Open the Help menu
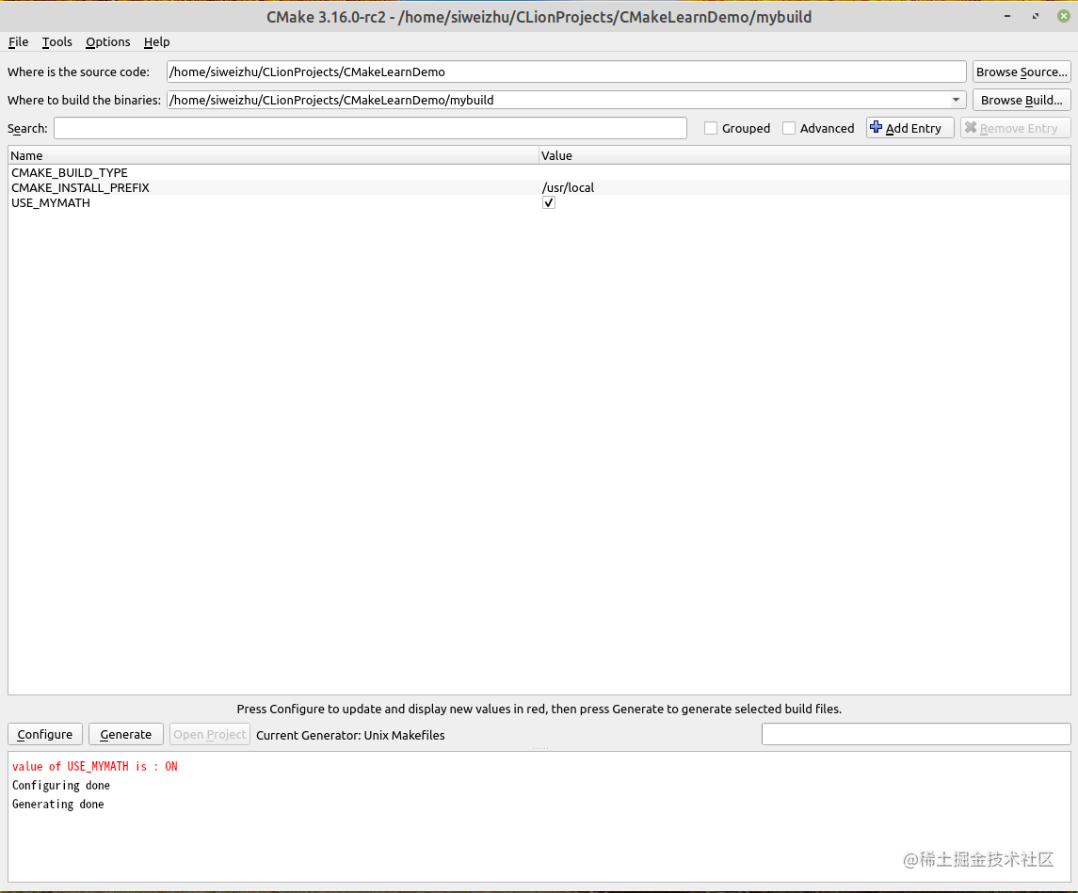Image resolution: width=1078 pixels, height=893 pixels. tap(156, 42)
